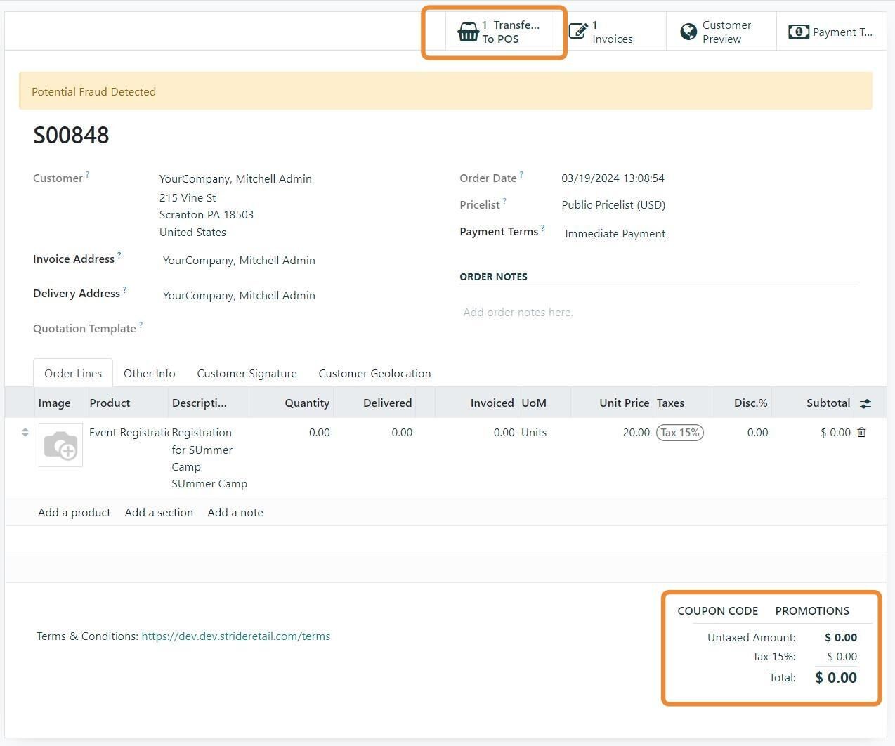The width and height of the screenshot is (895, 746).
Task: Open the Customer field YourCompany, Mitchell Admin
Action: click(x=235, y=178)
